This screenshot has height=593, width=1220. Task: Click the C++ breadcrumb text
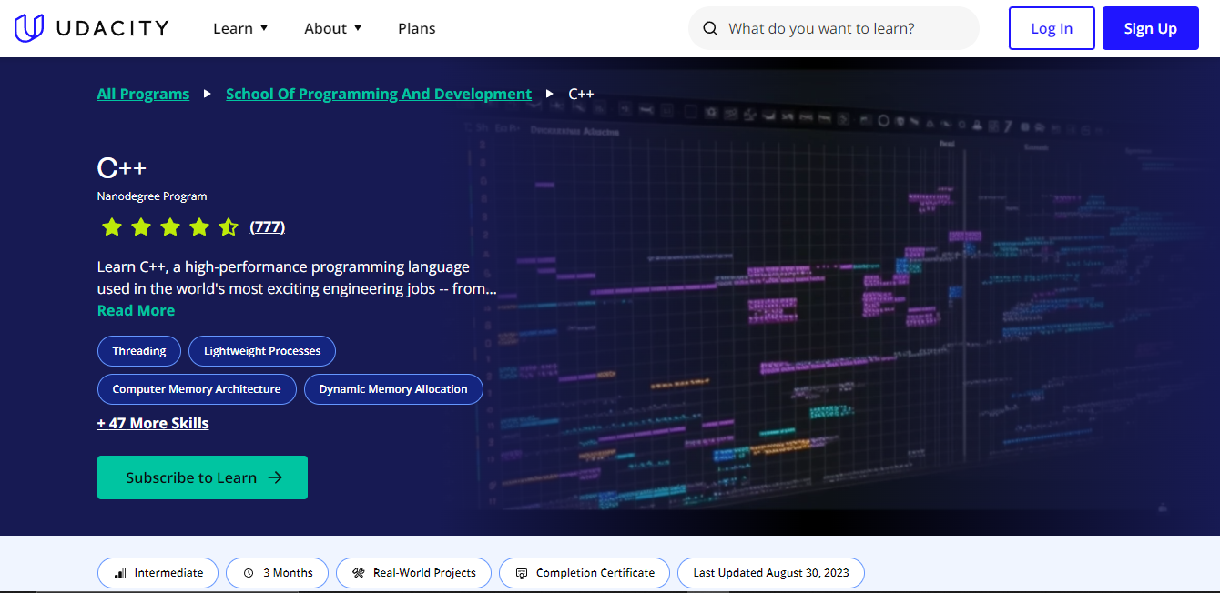(581, 94)
